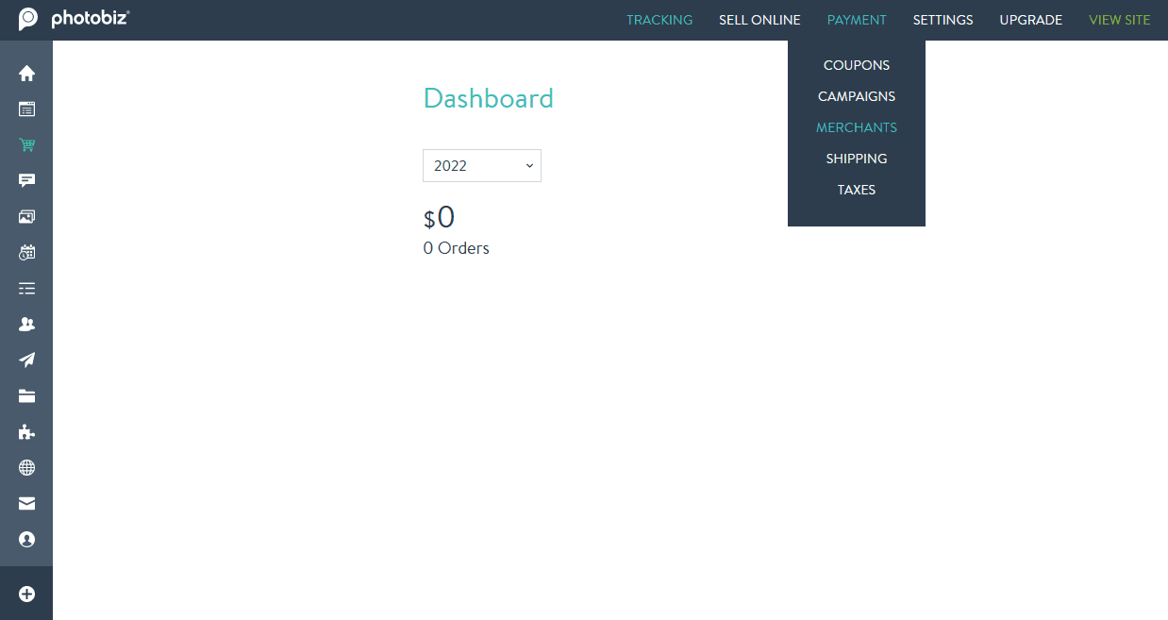Viewport: 1168px width, 620px height.
Task: Click the Upgrade link in top bar
Action: tap(1030, 20)
